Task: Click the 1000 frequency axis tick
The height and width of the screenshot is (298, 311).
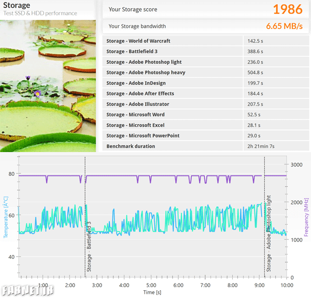Action: [x=296, y=240]
